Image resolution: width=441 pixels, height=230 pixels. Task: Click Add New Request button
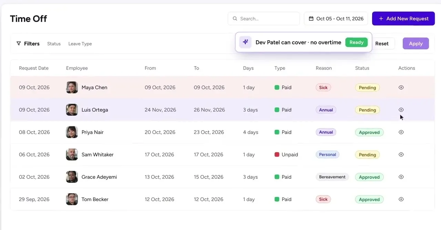click(x=403, y=19)
